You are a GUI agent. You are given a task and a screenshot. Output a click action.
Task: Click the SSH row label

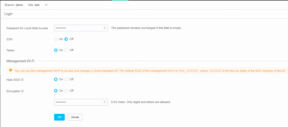pyautogui.click(x=9, y=39)
